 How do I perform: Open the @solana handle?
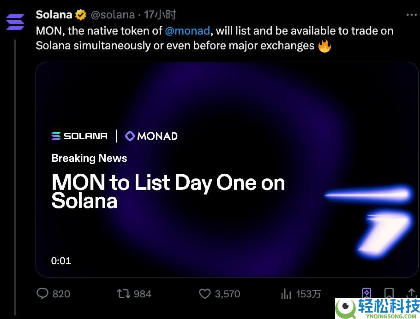coord(114,14)
